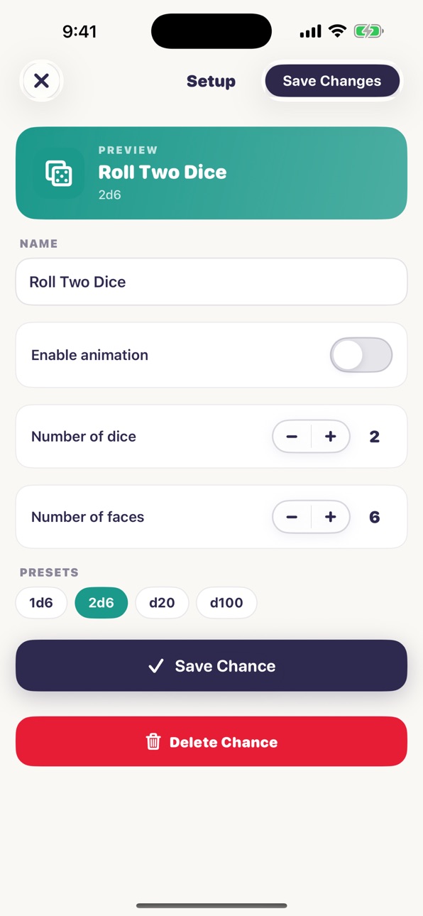
Task: Tap the Roll Two Dice preview card
Action: tap(211, 173)
